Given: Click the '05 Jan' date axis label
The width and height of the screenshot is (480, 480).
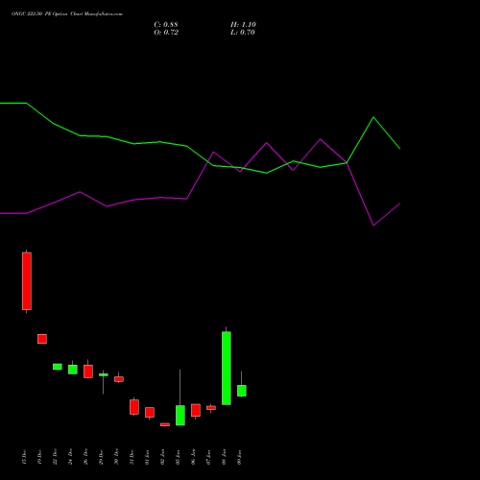Looking at the screenshot, I should tap(179, 457).
